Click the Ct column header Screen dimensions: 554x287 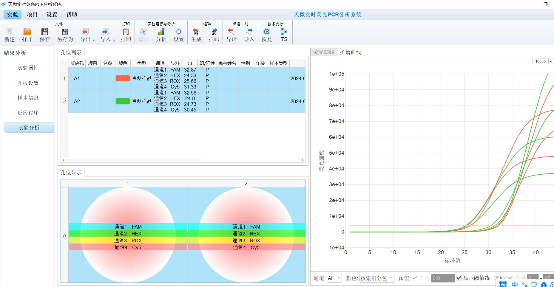(x=190, y=63)
